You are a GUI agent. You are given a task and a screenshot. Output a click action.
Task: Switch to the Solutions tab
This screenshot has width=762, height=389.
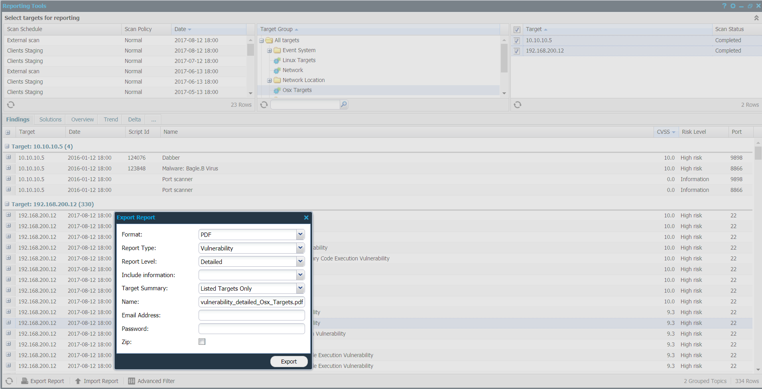point(50,119)
